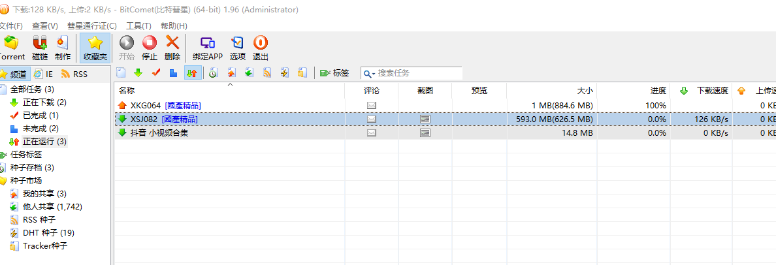Sort by 下载速度 column header
The image size is (776, 265).
(x=702, y=91)
